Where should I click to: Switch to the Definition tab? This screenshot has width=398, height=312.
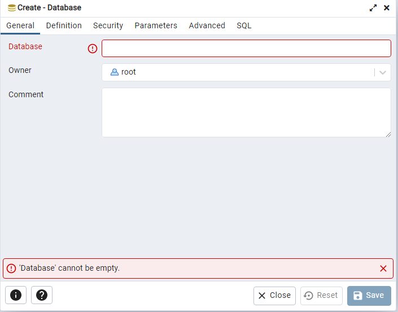pos(64,25)
